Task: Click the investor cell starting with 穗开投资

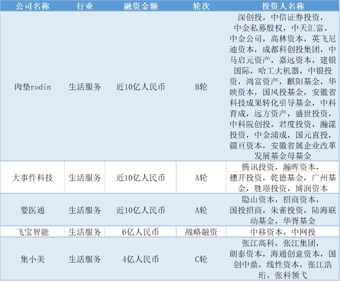Action: pyautogui.click(x=283, y=183)
